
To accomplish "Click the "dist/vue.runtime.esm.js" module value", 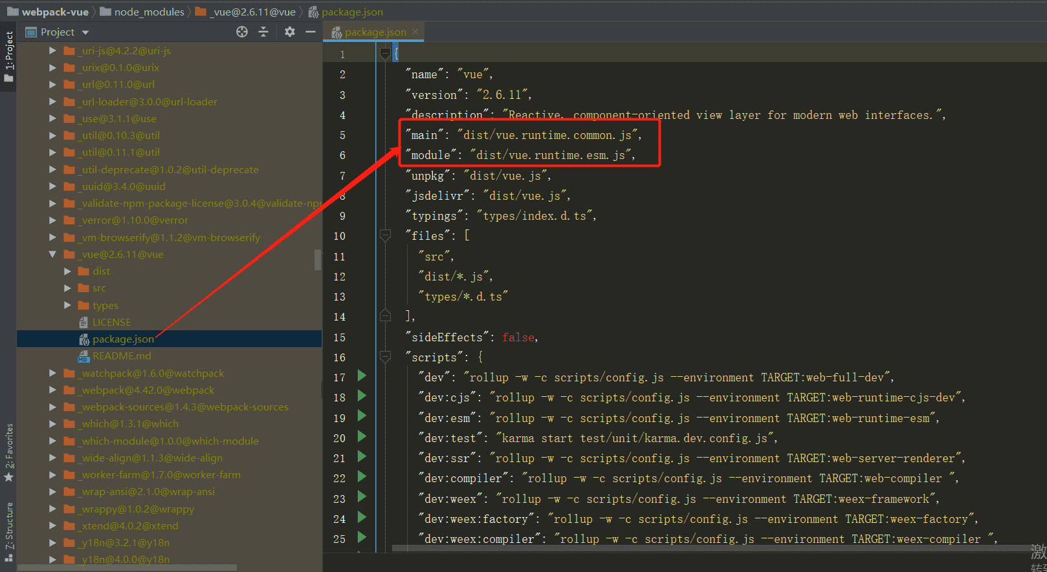I will (551, 155).
